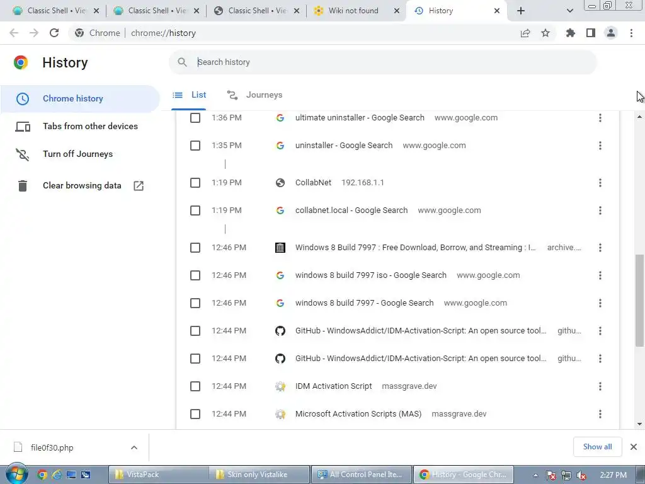The width and height of the screenshot is (645, 484).
Task: Open actions menu for CollabNet entry
Action: coord(600,183)
